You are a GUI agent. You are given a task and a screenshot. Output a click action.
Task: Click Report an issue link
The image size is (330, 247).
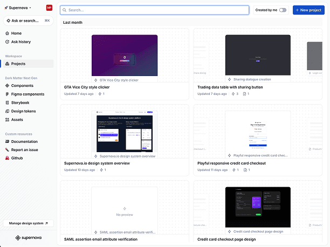[x=25, y=150]
